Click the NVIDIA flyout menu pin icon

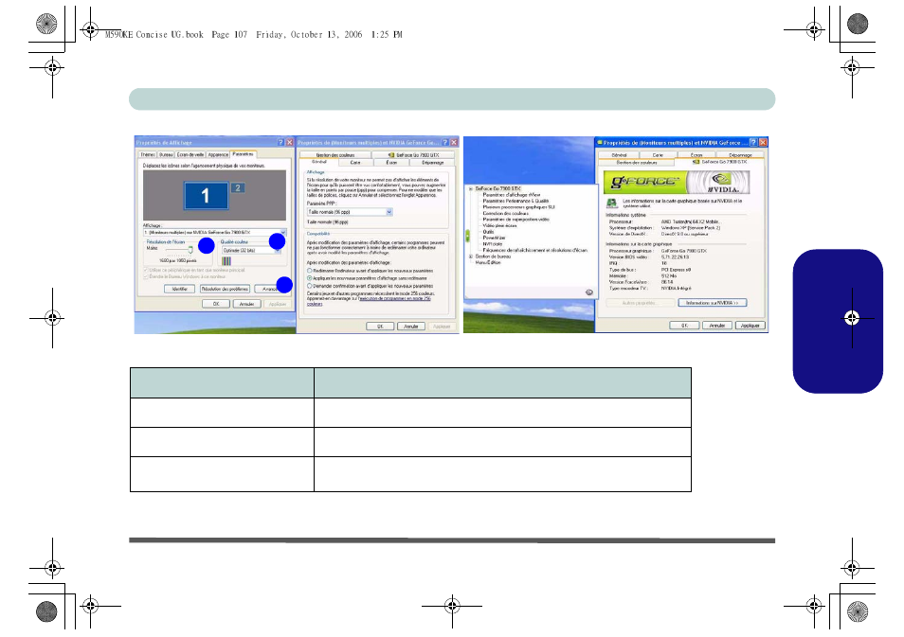pos(588,292)
